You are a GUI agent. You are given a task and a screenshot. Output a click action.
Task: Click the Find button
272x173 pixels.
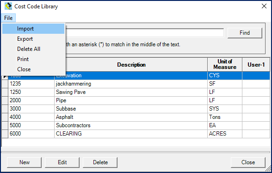(245, 33)
